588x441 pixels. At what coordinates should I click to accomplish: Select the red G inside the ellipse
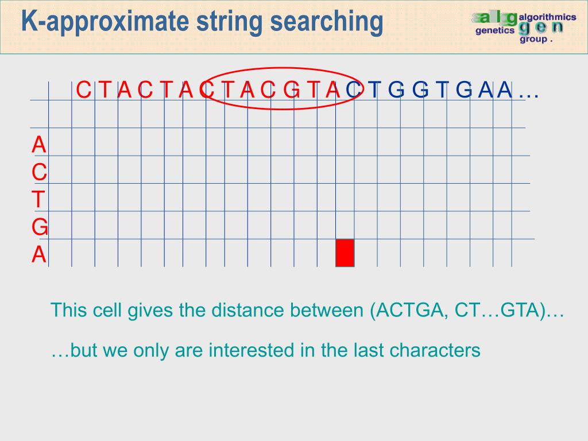pos(292,90)
